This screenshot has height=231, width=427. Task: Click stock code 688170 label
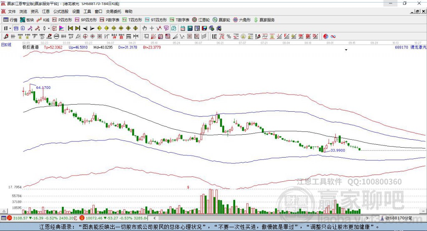402,47
